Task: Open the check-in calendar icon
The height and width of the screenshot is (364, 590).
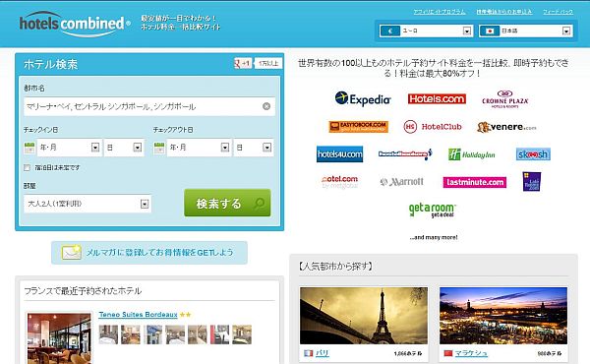Action: point(29,148)
